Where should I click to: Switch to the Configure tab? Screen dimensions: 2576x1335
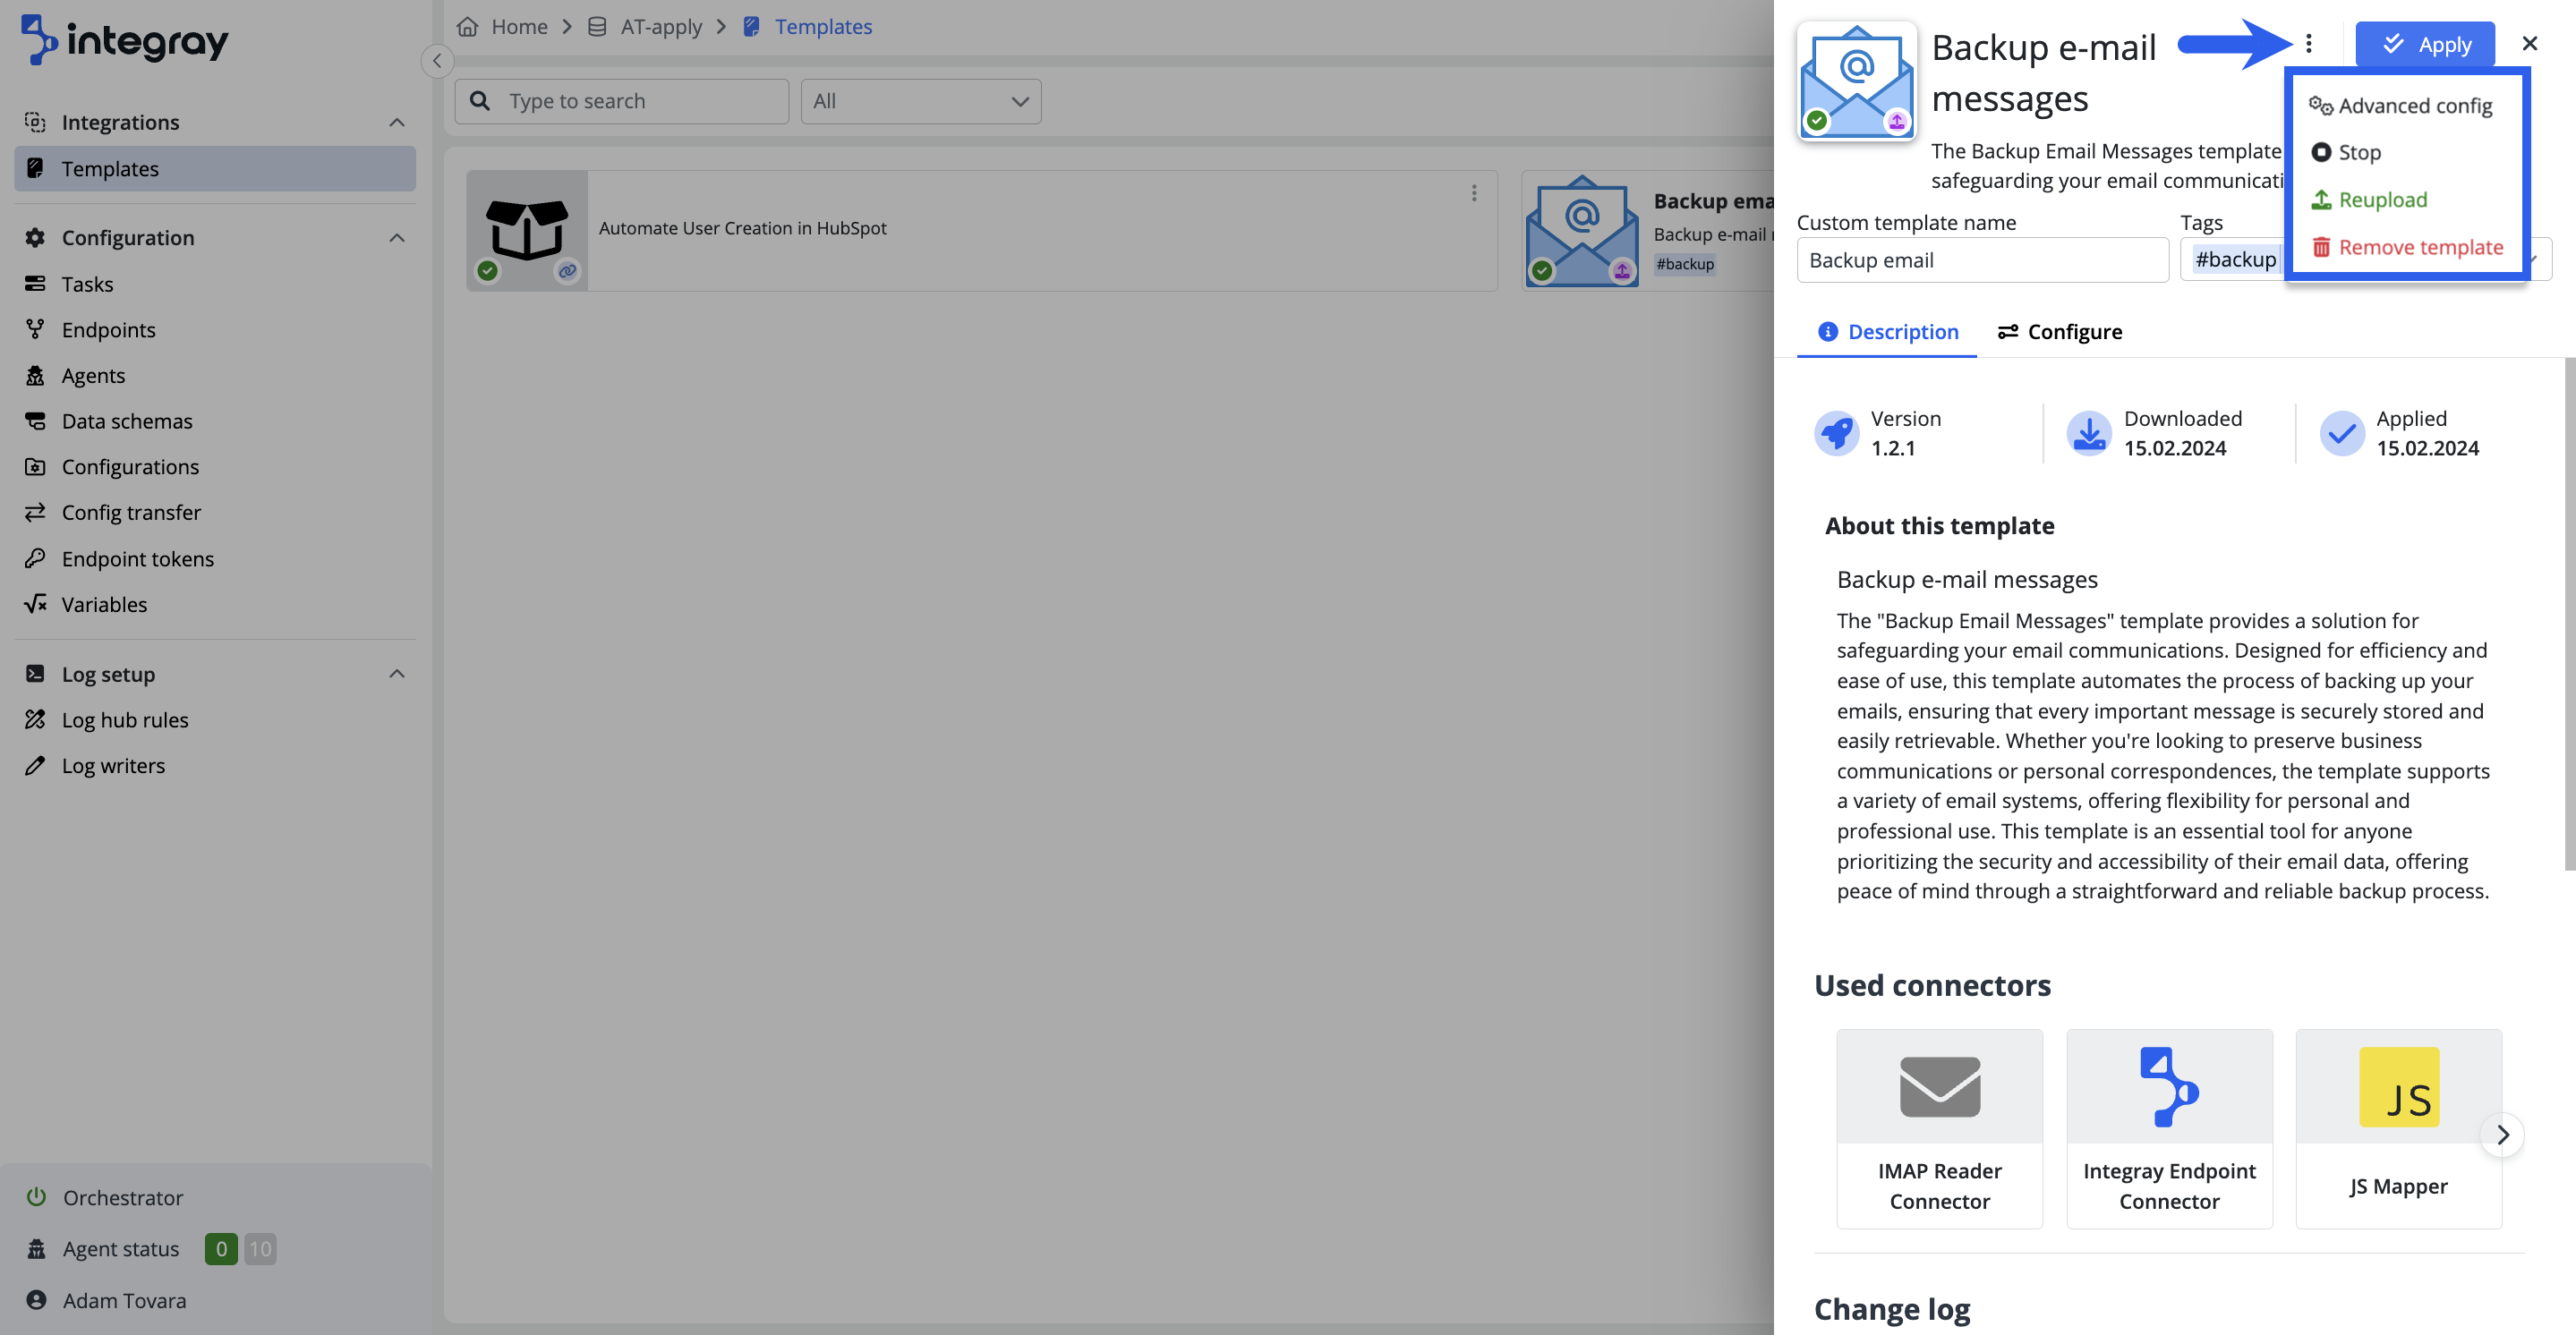coord(2059,332)
